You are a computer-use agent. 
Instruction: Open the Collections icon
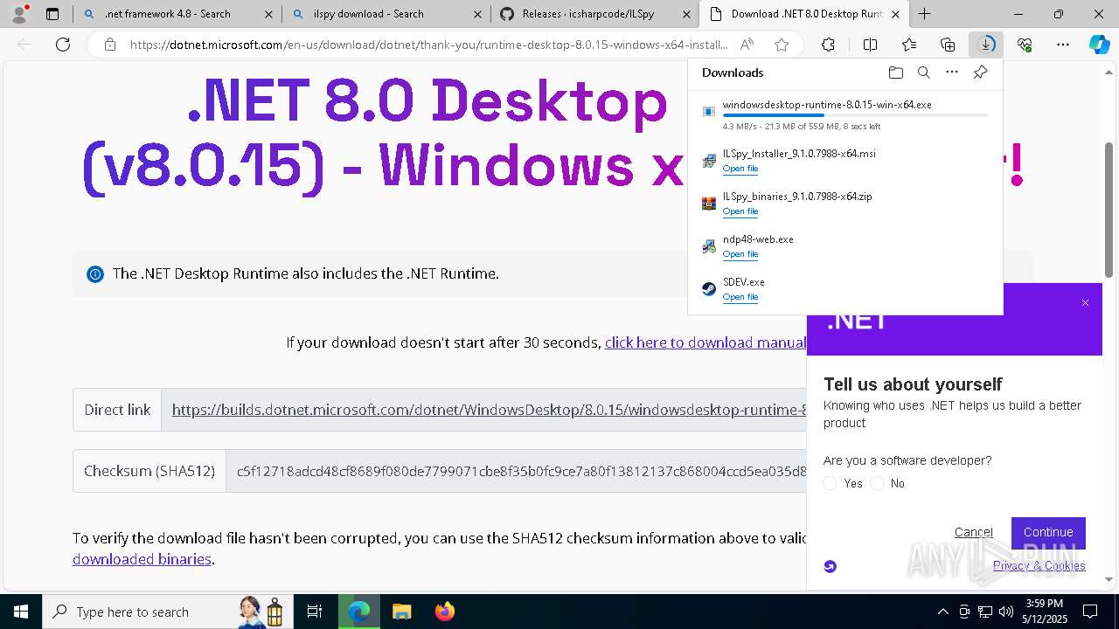[948, 45]
